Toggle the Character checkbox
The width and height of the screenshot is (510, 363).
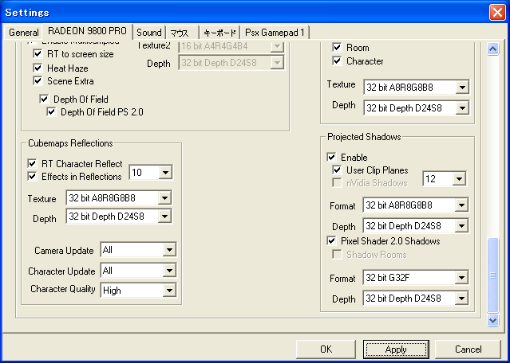point(338,60)
